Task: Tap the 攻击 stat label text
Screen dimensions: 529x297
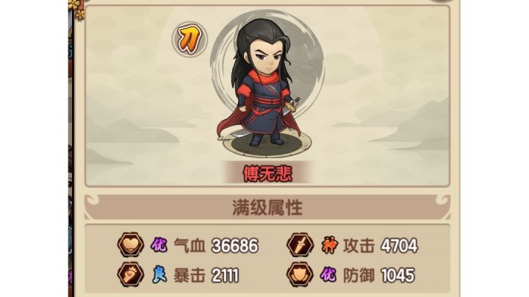Action: pyautogui.click(x=359, y=246)
